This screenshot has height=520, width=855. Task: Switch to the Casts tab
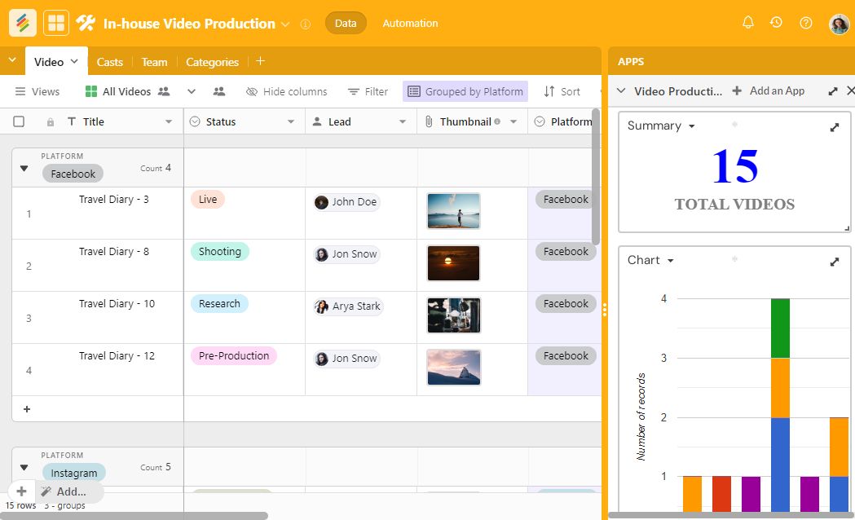tap(110, 62)
